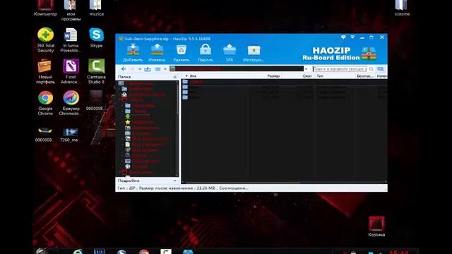
Task: Click the SFX toolbar icon
Action: click(230, 52)
